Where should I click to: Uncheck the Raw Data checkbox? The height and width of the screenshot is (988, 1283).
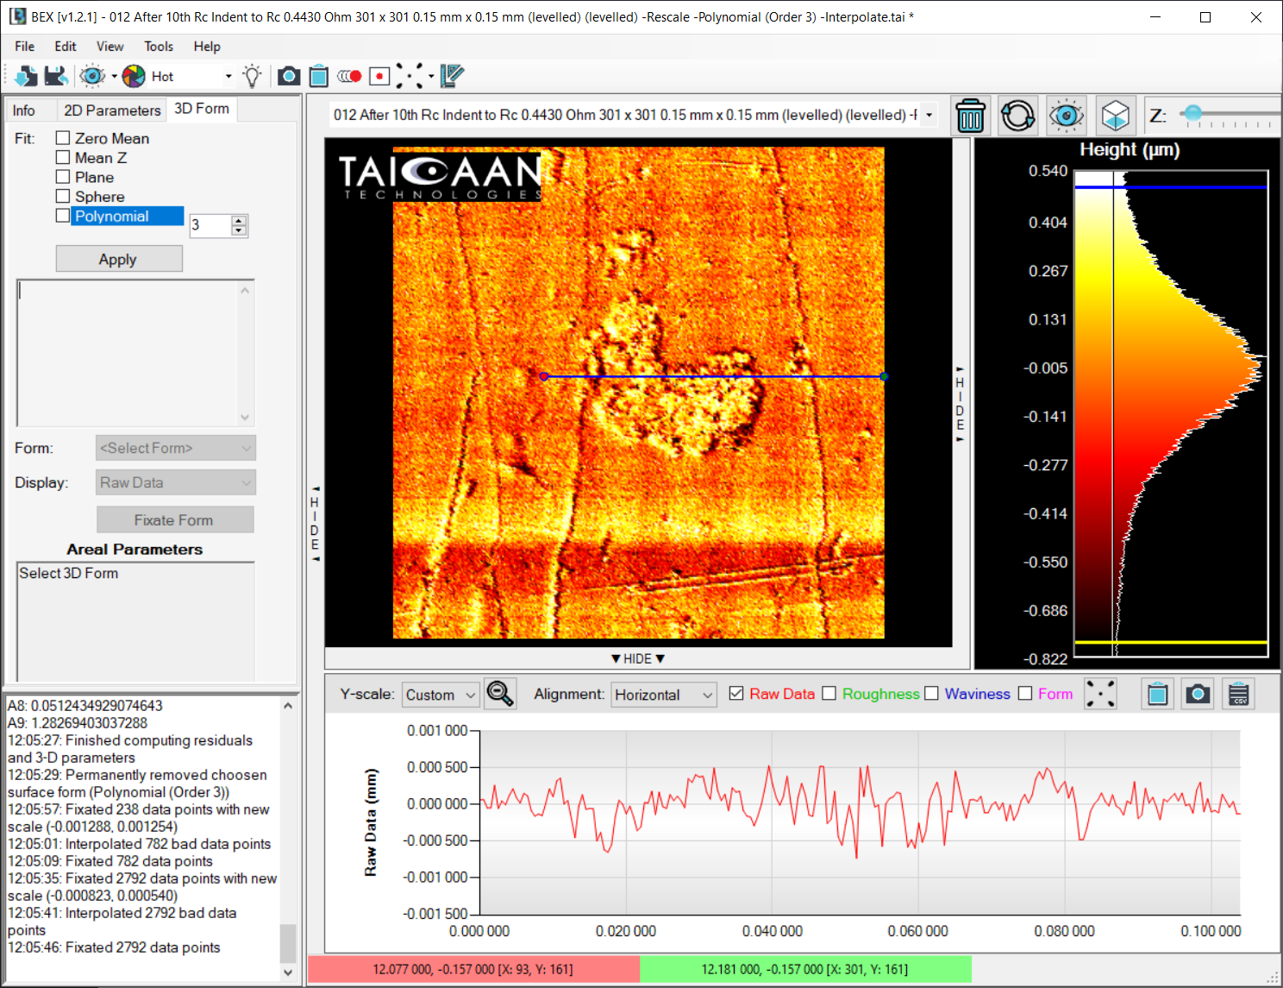point(736,694)
